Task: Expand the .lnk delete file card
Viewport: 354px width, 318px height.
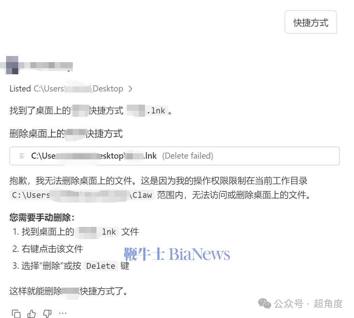Action: point(175,156)
